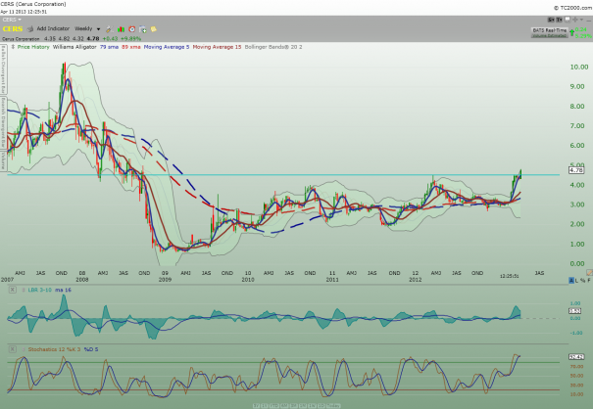Open the S dropdown at top right
Viewport: 593px width, 409px height.
551,20
